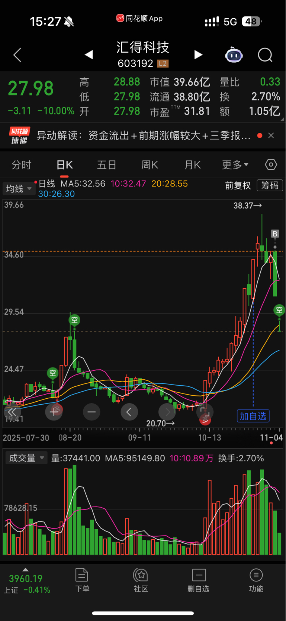Open the AI robot assistant
The image size is (286, 621).
pos(234,55)
